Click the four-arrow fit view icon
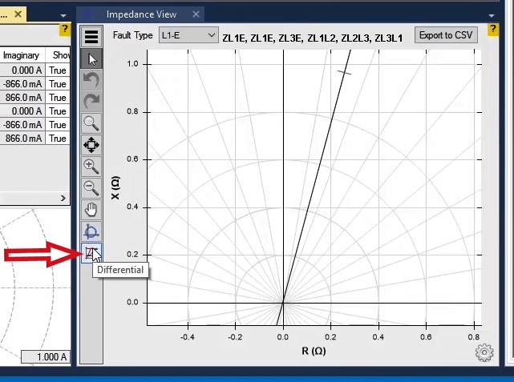This screenshot has width=514, height=382. point(91,145)
